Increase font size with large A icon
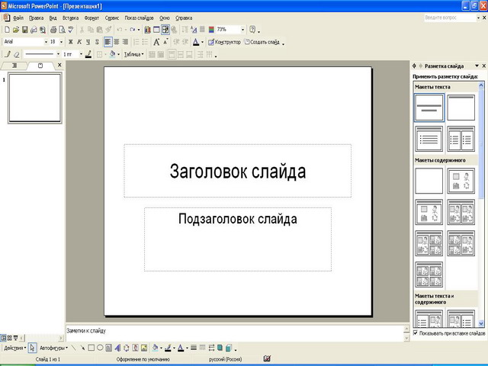 156,42
